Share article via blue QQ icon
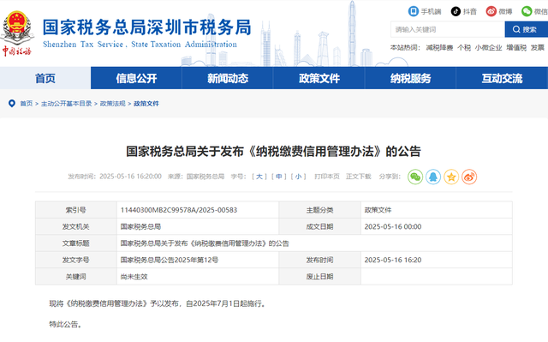The width and height of the screenshot is (548, 342). point(433,177)
